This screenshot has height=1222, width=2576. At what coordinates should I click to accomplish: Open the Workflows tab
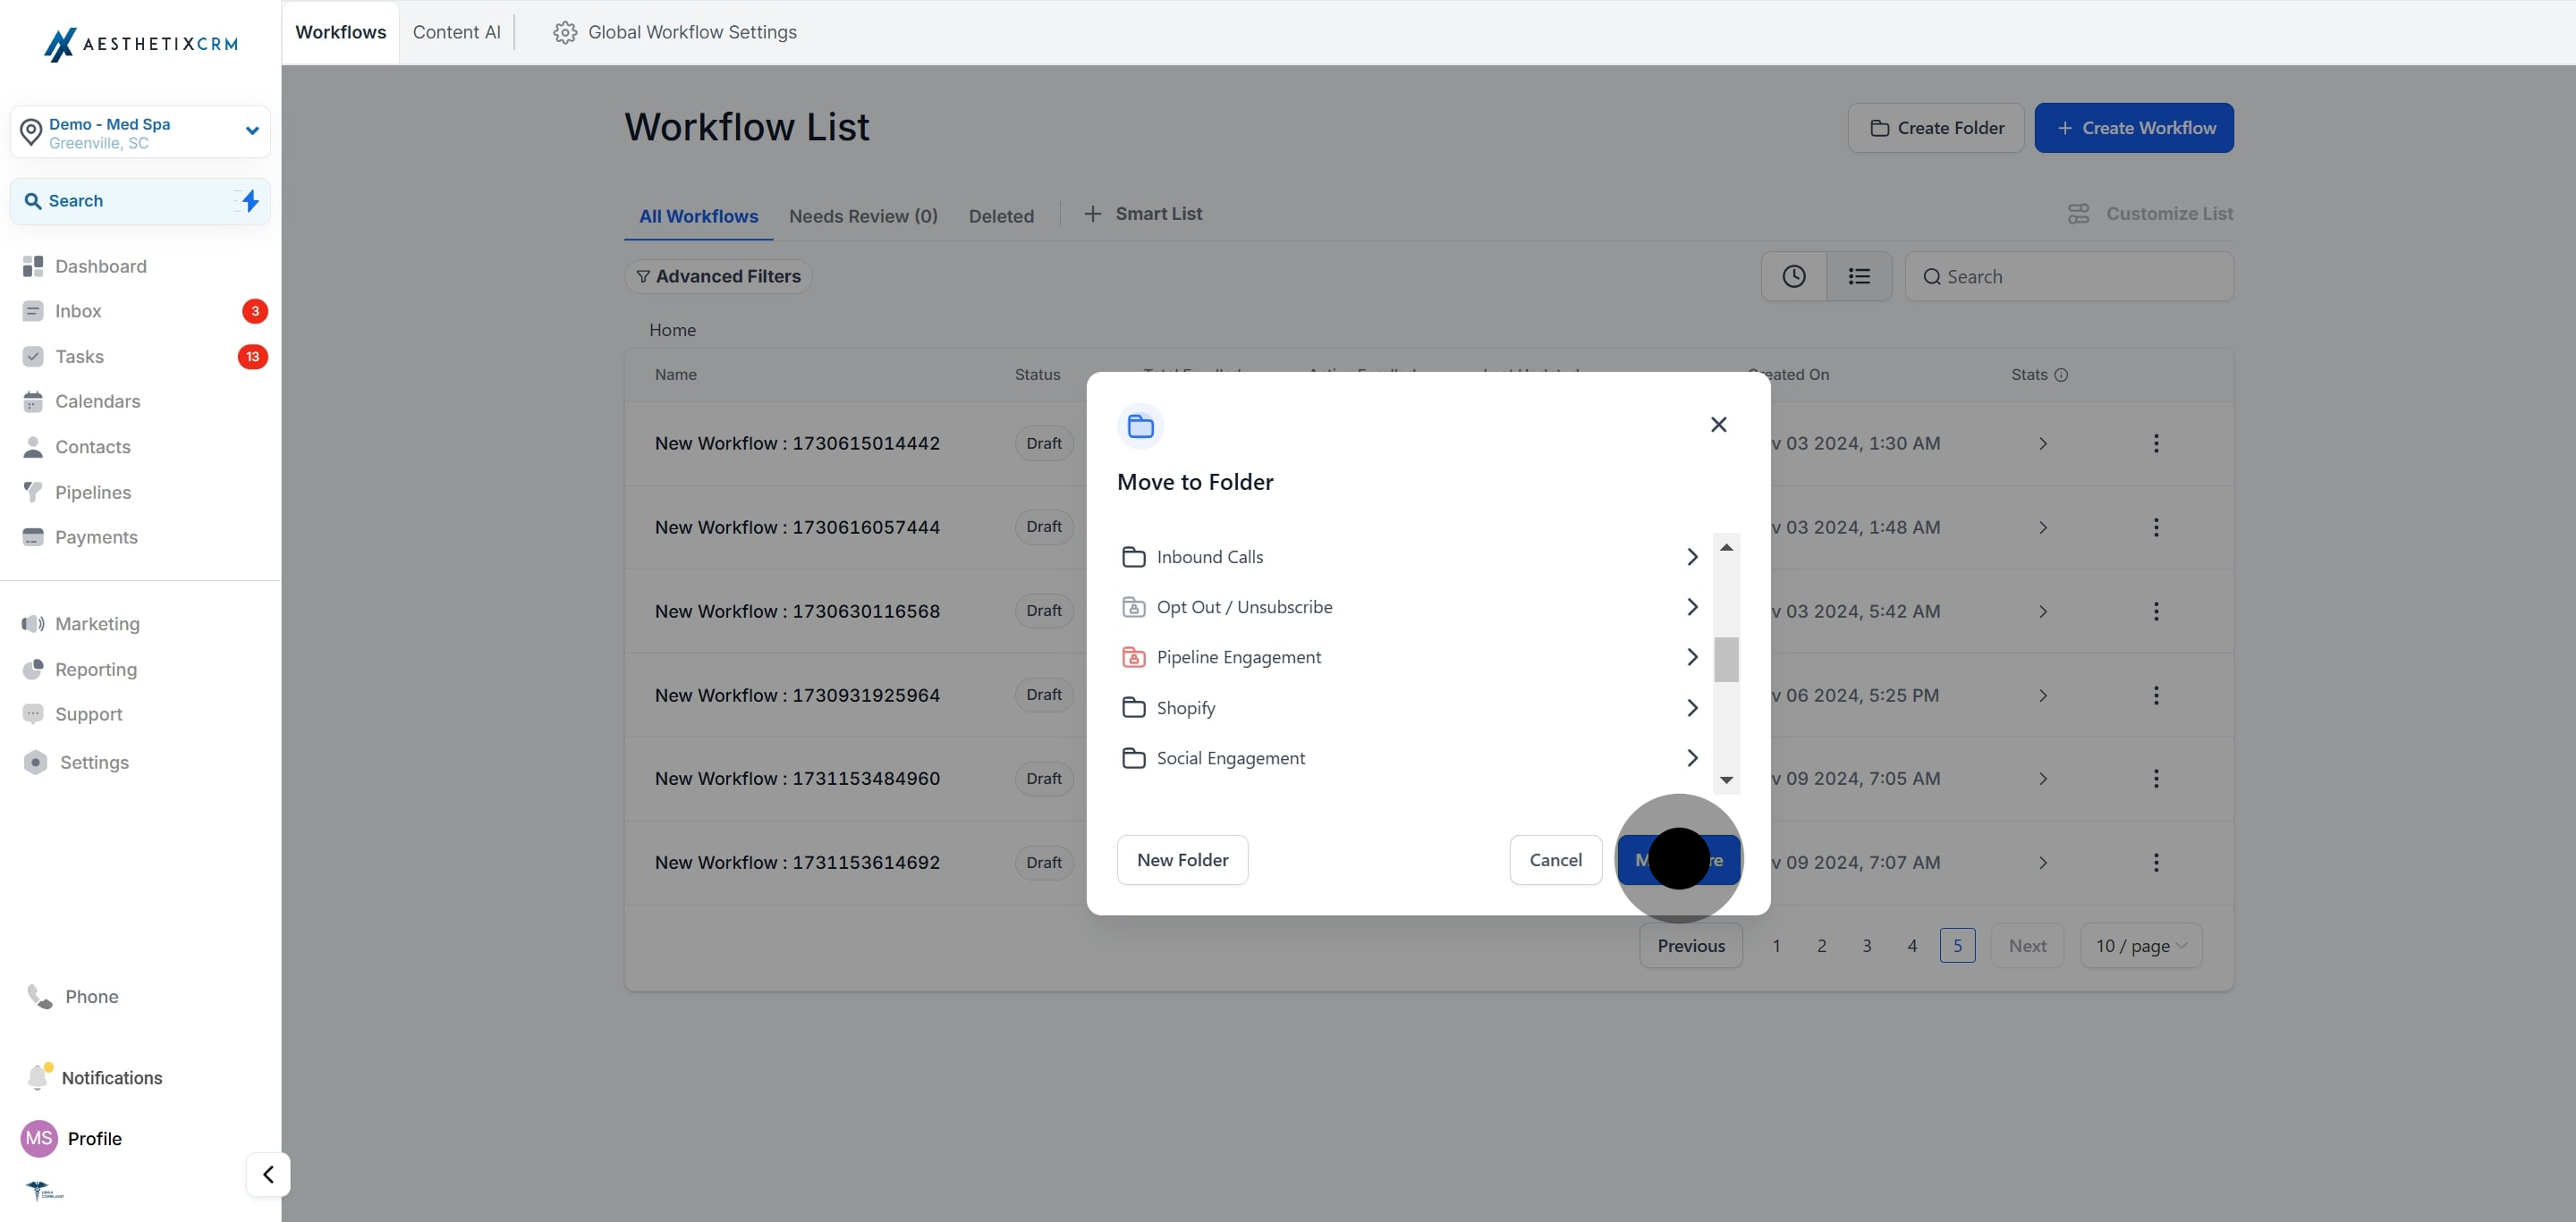click(x=340, y=32)
